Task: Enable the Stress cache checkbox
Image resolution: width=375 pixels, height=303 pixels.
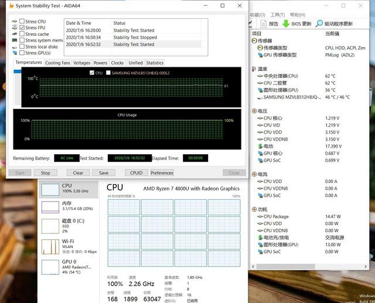Action: point(22,34)
